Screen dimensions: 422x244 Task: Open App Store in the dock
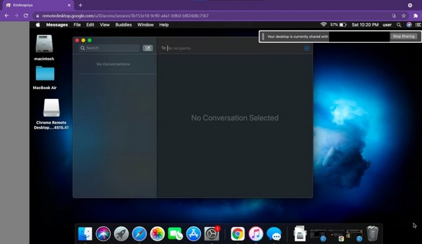point(193,233)
